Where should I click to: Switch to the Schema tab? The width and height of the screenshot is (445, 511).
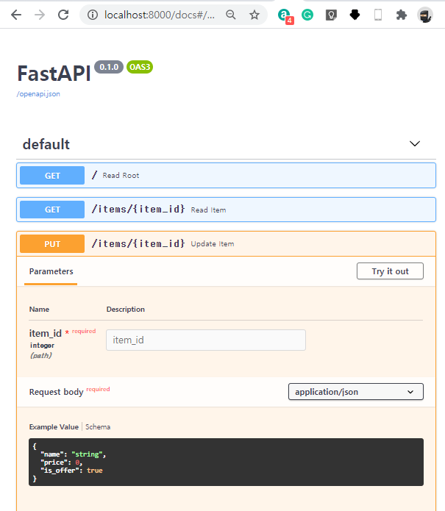(98, 427)
